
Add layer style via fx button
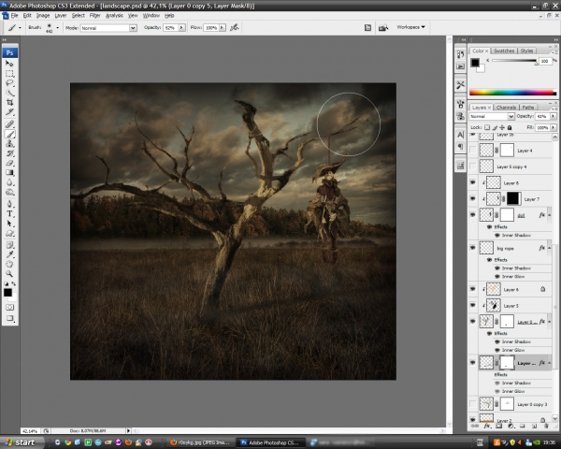pyautogui.click(x=486, y=427)
